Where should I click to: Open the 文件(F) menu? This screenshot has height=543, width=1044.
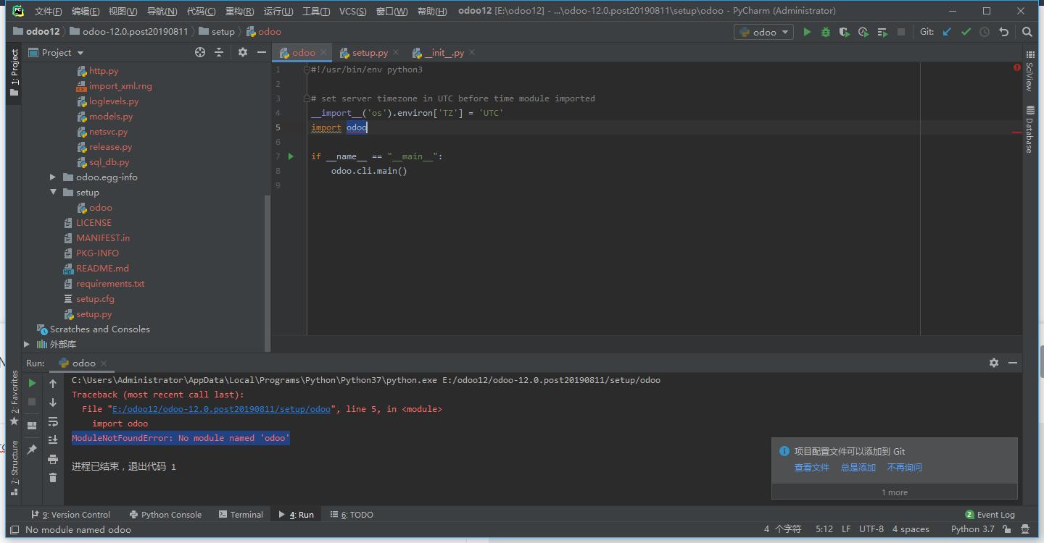[x=48, y=12]
